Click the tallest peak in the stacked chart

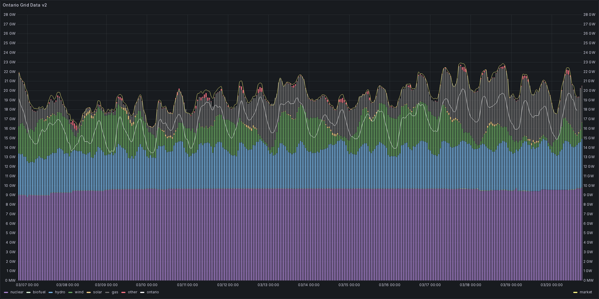click(460, 65)
